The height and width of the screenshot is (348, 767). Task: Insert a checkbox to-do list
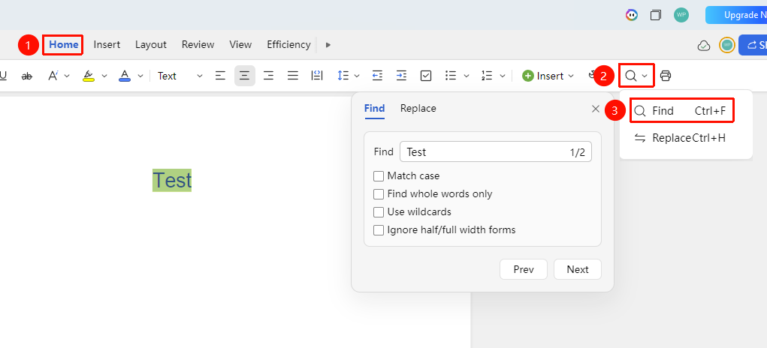[x=426, y=76]
